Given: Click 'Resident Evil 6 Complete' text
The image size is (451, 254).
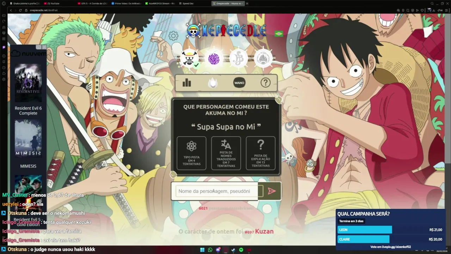Looking at the screenshot, I should tap(28, 110).
